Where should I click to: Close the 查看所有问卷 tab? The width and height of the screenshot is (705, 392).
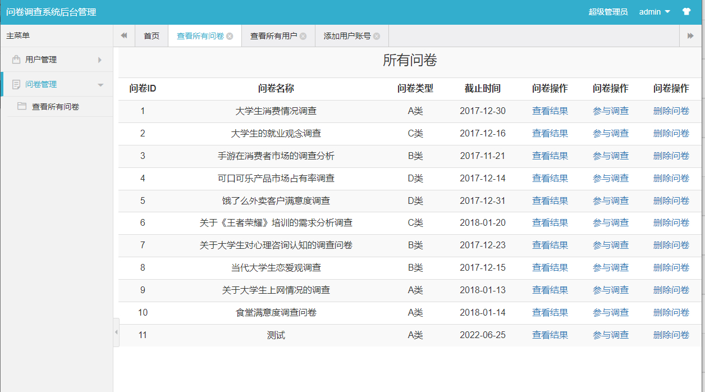230,36
